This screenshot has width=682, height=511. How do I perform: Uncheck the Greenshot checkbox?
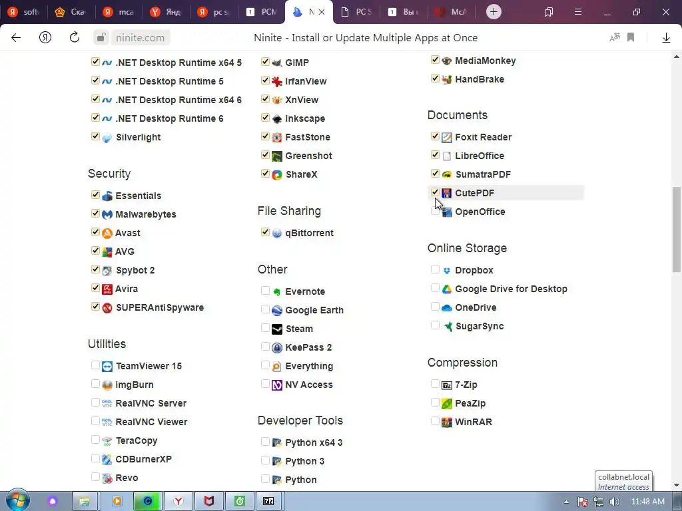click(x=265, y=155)
